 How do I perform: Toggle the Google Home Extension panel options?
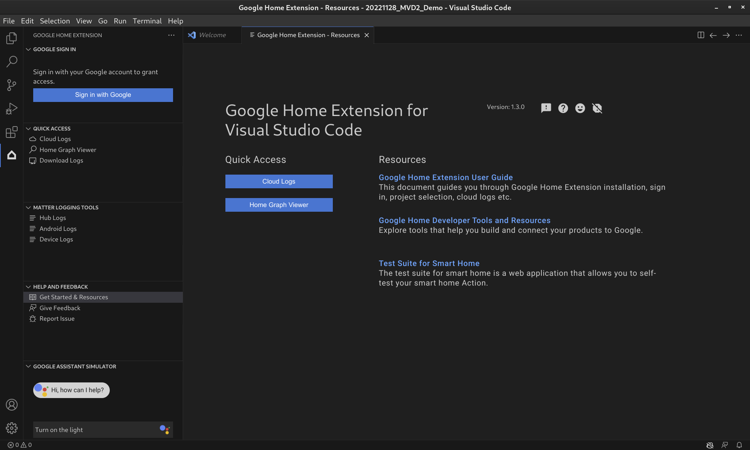(171, 35)
